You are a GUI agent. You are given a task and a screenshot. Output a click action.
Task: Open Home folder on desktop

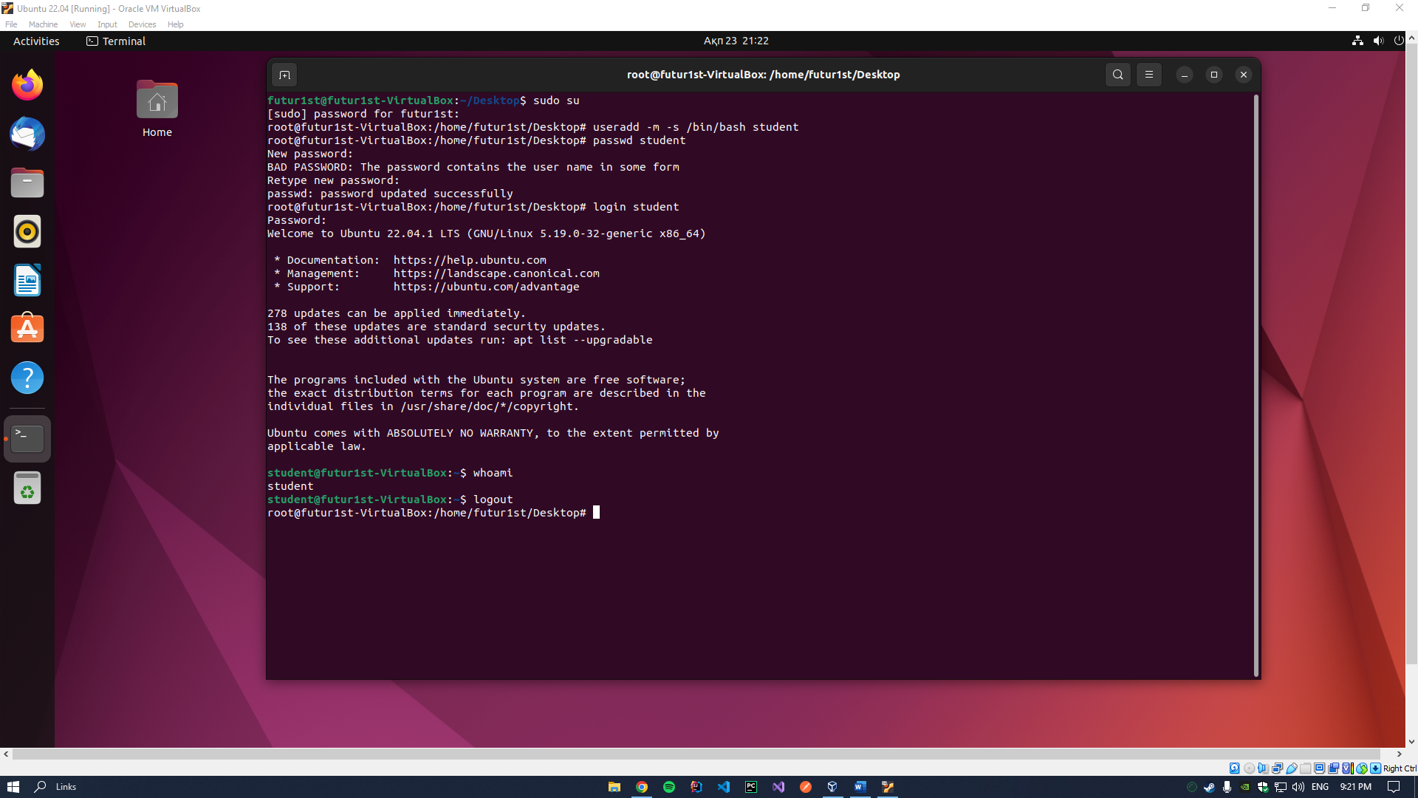[x=157, y=109]
